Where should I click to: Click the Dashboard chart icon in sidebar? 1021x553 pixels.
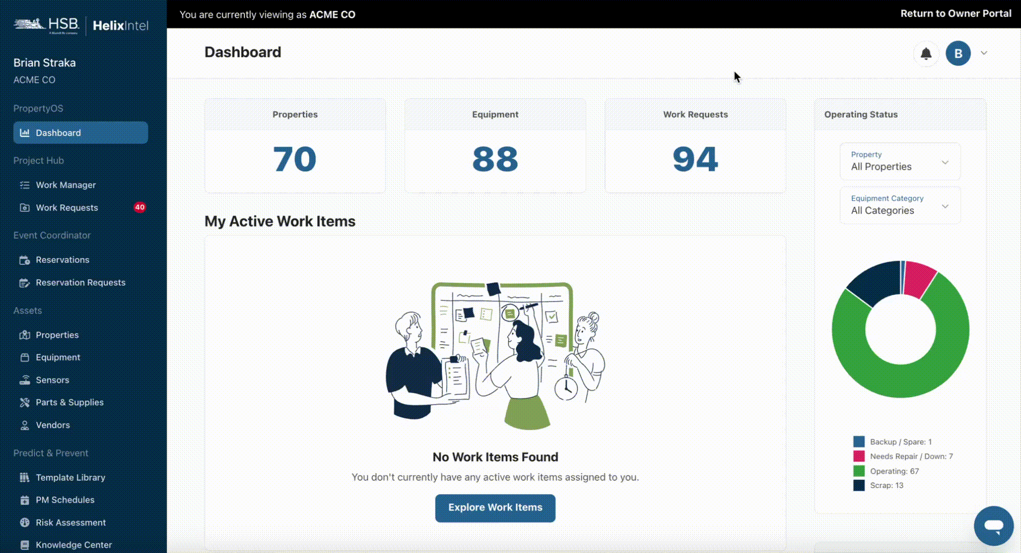tap(25, 133)
